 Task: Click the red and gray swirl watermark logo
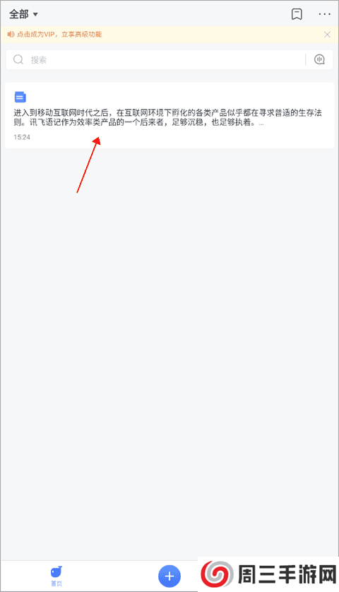pyautogui.click(x=217, y=576)
